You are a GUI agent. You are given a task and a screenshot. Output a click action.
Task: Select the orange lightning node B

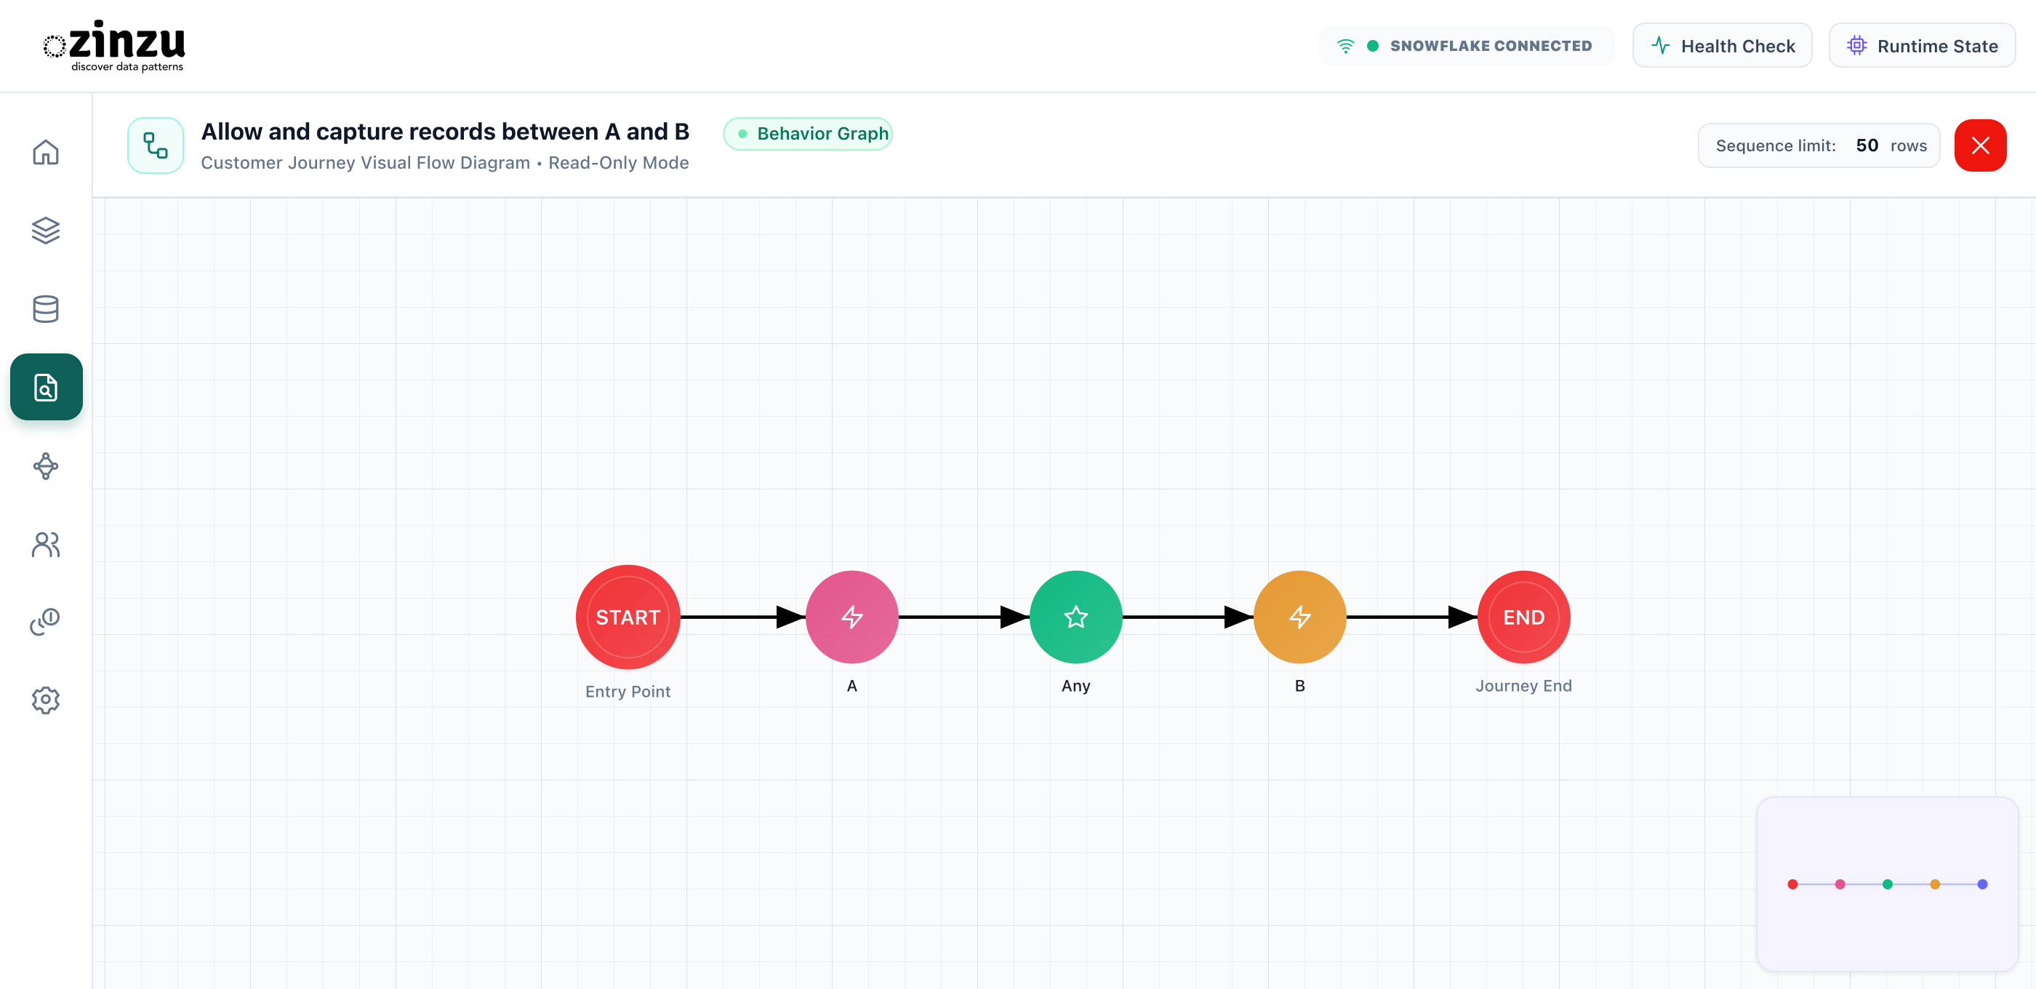[1299, 617]
